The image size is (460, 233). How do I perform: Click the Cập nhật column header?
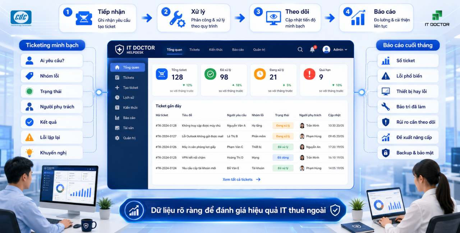(x=334, y=115)
